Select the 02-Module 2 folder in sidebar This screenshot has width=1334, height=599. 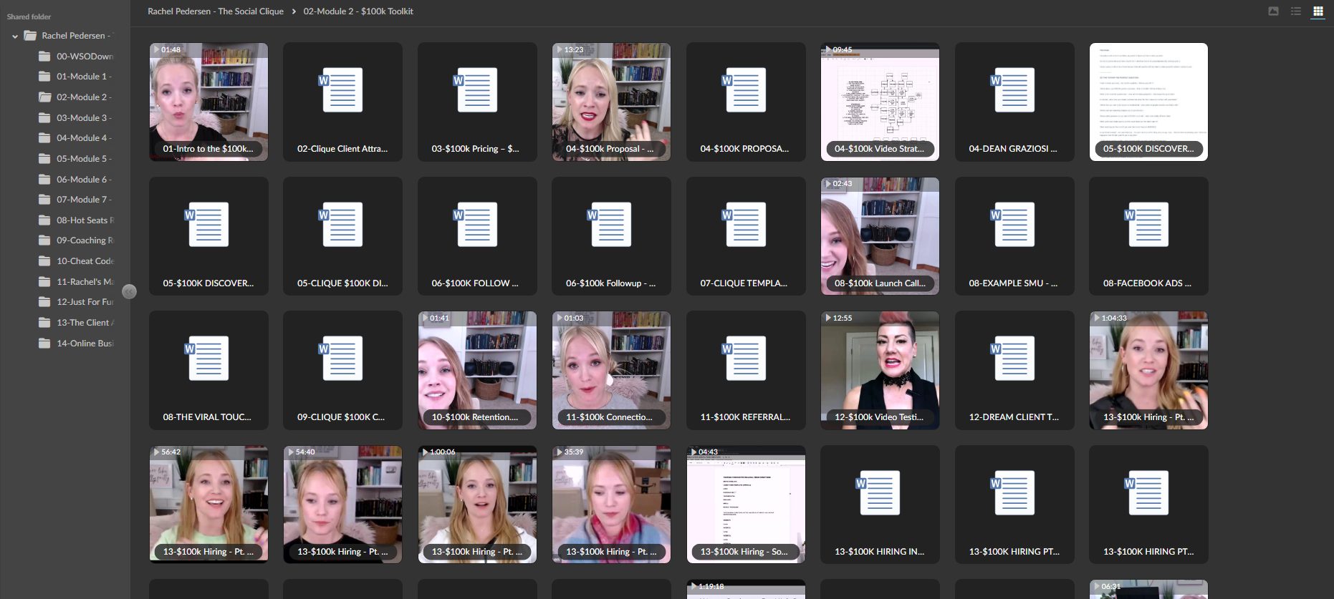click(76, 97)
